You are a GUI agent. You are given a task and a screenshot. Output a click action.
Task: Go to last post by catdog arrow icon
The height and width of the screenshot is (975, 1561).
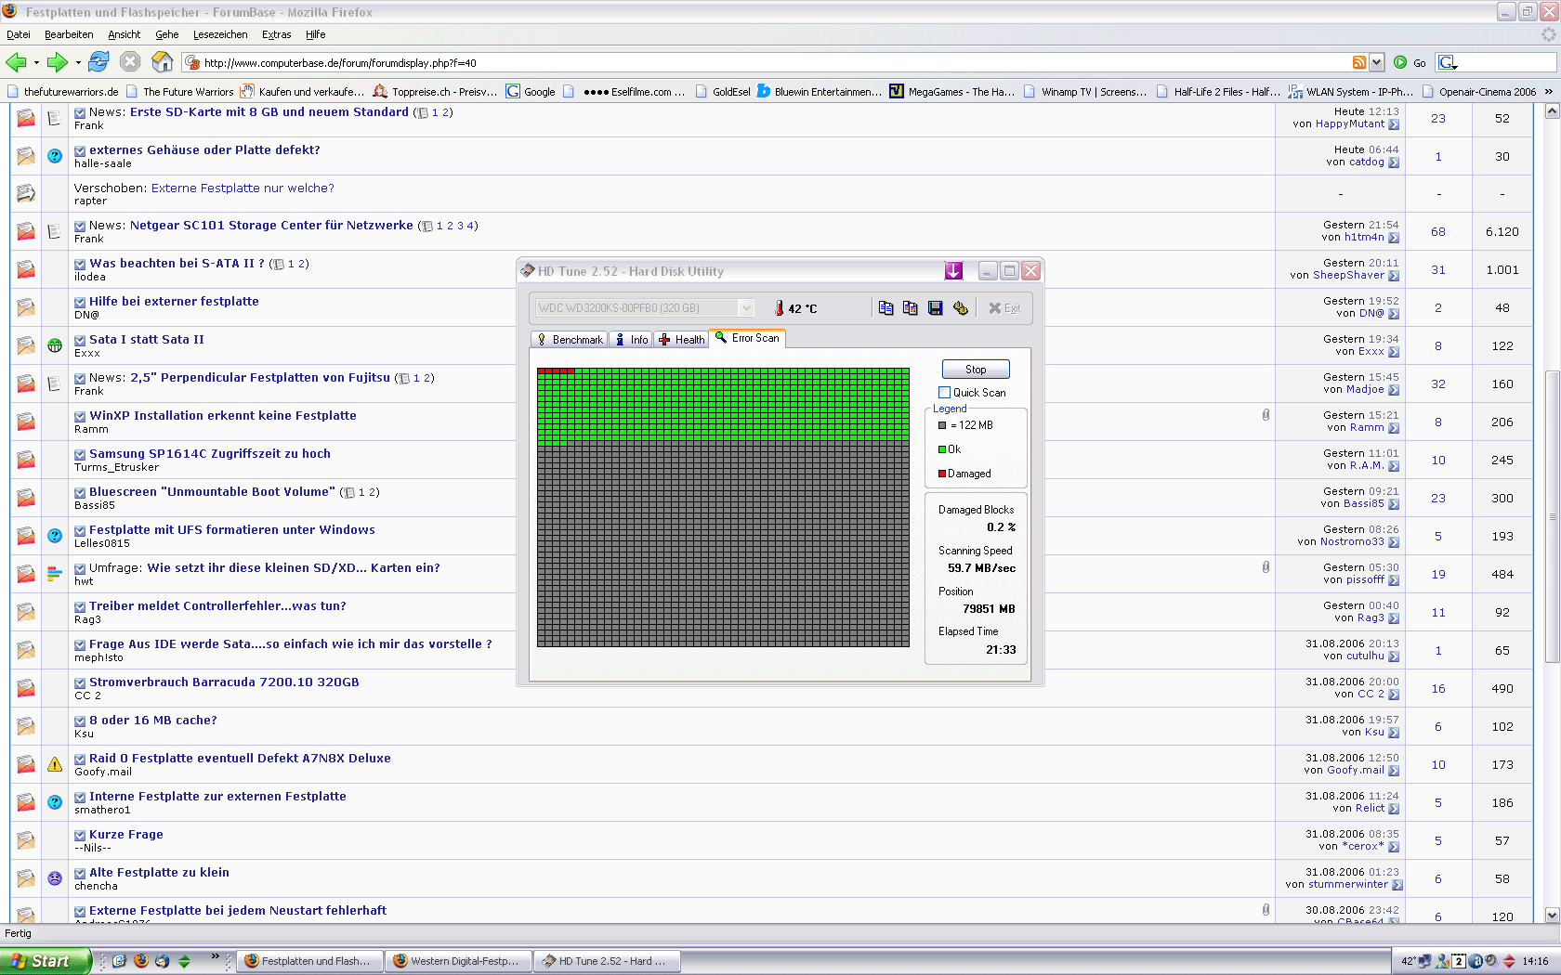(x=1394, y=162)
